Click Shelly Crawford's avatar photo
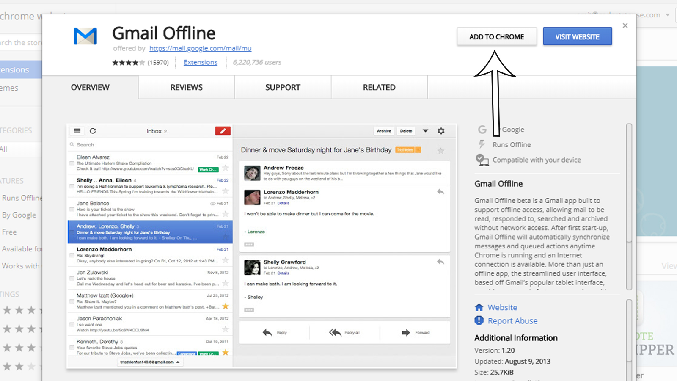 [x=252, y=268]
